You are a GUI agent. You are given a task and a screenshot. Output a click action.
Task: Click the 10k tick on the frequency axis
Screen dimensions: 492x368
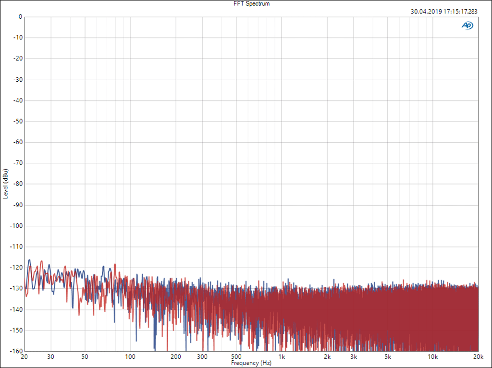[433, 357]
